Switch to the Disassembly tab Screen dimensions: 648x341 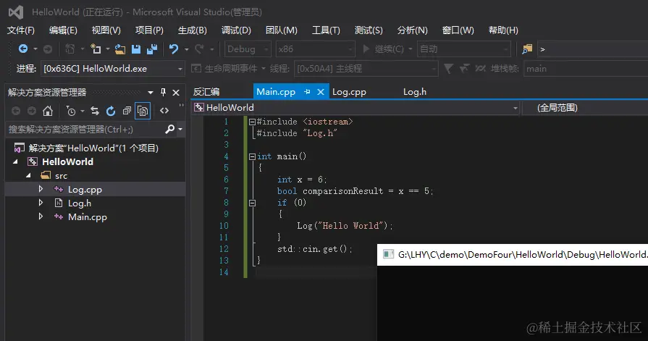(206, 92)
